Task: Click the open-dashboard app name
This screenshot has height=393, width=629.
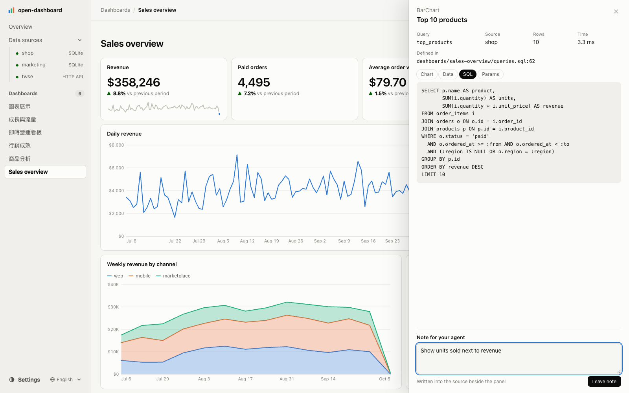Action: click(40, 10)
